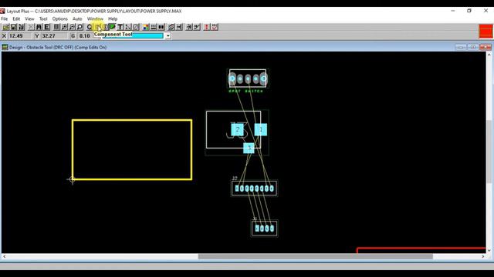
Task: Expand the layer selection dropdown arrow
Action: (x=168, y=36)
